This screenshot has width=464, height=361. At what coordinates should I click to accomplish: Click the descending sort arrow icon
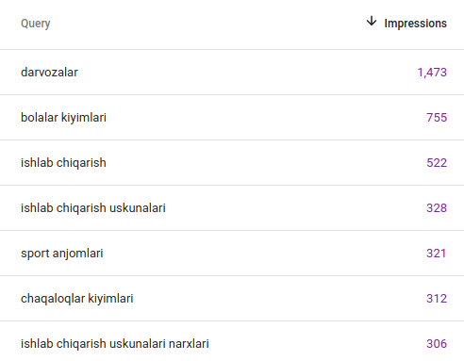[372, 22]
